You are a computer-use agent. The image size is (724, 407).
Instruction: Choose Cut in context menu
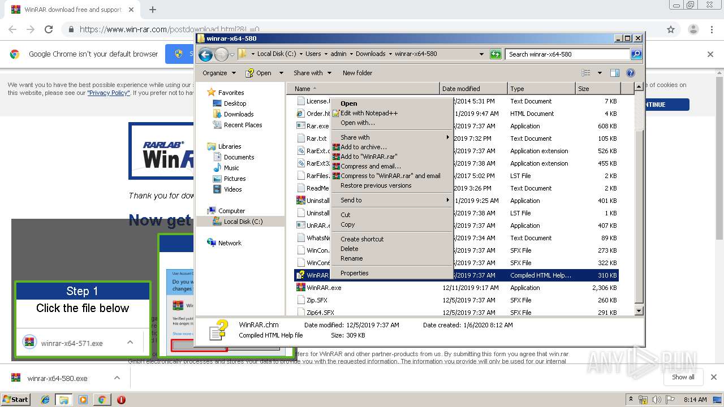pyautogui.click(x=391, y=215)
